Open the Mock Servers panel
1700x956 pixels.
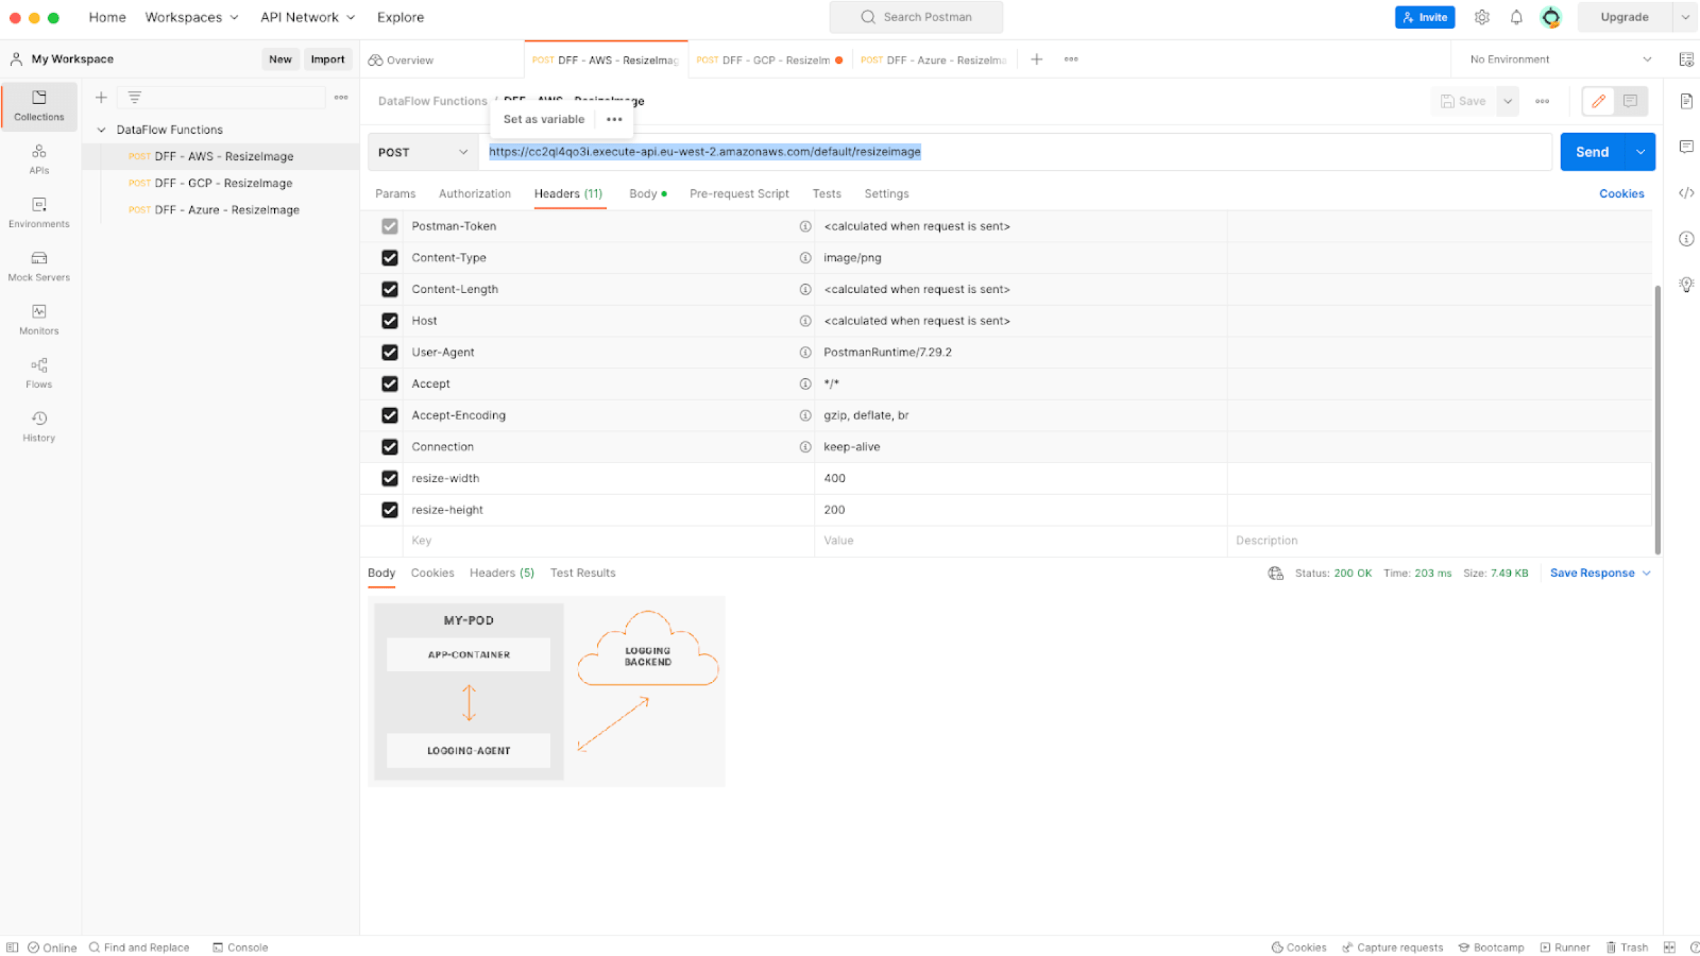tap(39, 264)
